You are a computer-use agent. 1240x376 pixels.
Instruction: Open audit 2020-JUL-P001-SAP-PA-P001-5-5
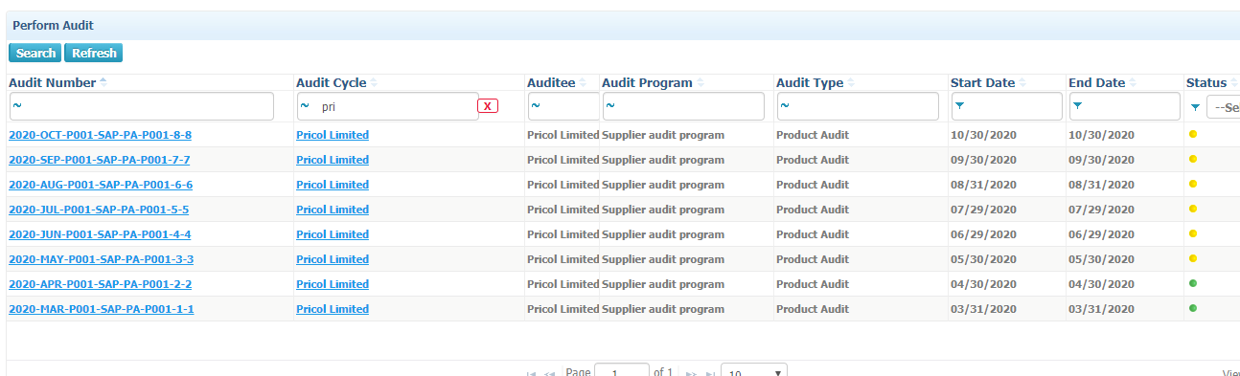tap(99, 210)
